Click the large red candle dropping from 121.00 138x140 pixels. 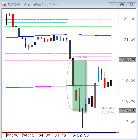[x=70, y=49]
